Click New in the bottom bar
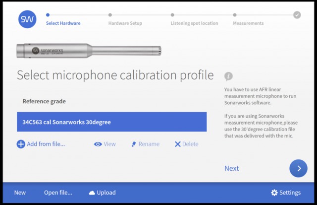The width and height of the screenshot is (317, 205). (20, 193)
